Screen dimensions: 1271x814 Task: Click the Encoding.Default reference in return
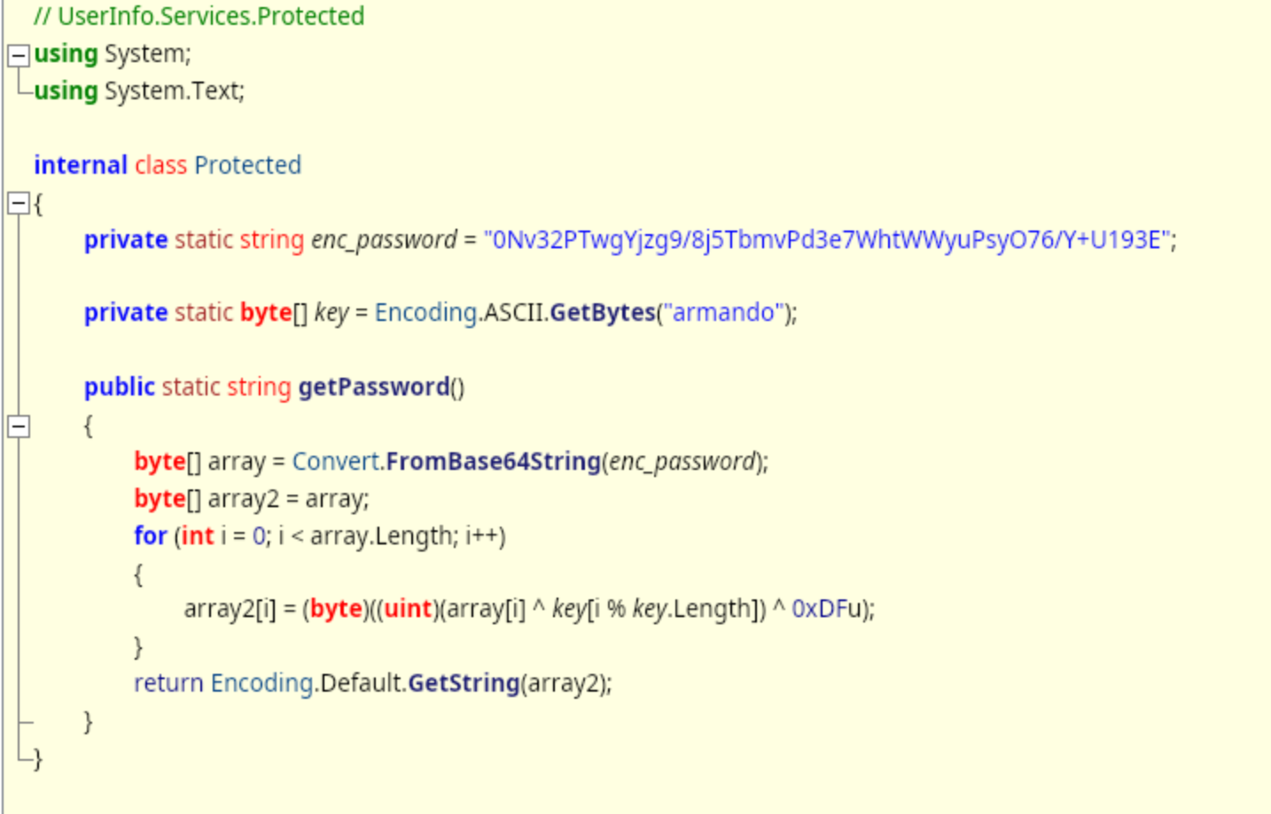pyautogui.click(x=308, y=683)
